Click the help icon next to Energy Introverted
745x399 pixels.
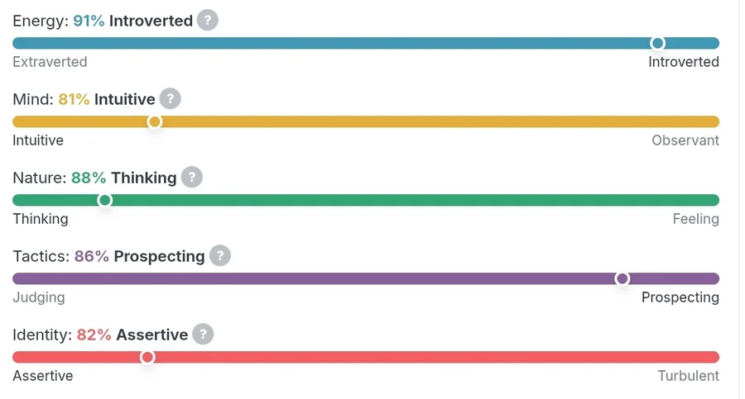[x=208, y=21]
